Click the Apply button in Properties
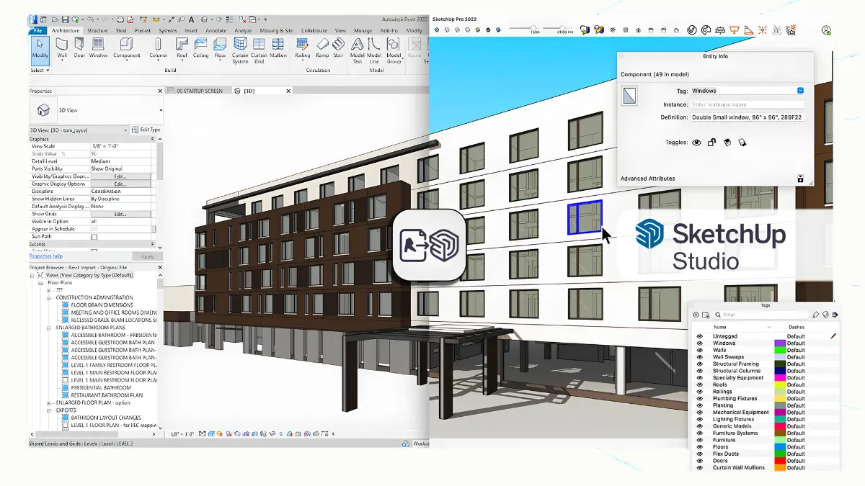Image resolution: width=865 pixels, height=486 pixels. [x=147, y=256]
